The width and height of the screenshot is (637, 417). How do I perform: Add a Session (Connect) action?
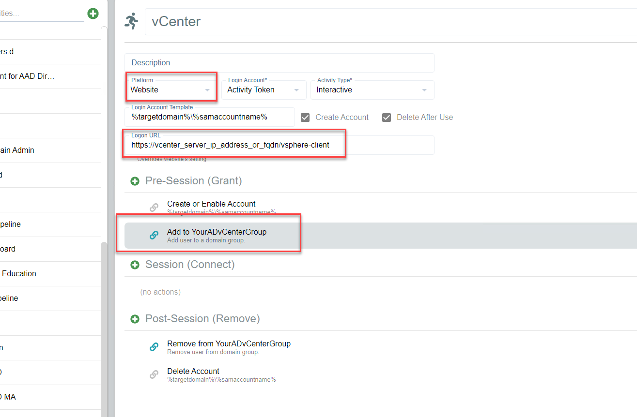coord(135,265)
